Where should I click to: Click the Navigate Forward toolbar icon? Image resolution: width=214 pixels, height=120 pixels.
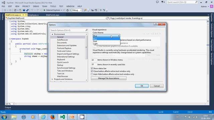10,10
